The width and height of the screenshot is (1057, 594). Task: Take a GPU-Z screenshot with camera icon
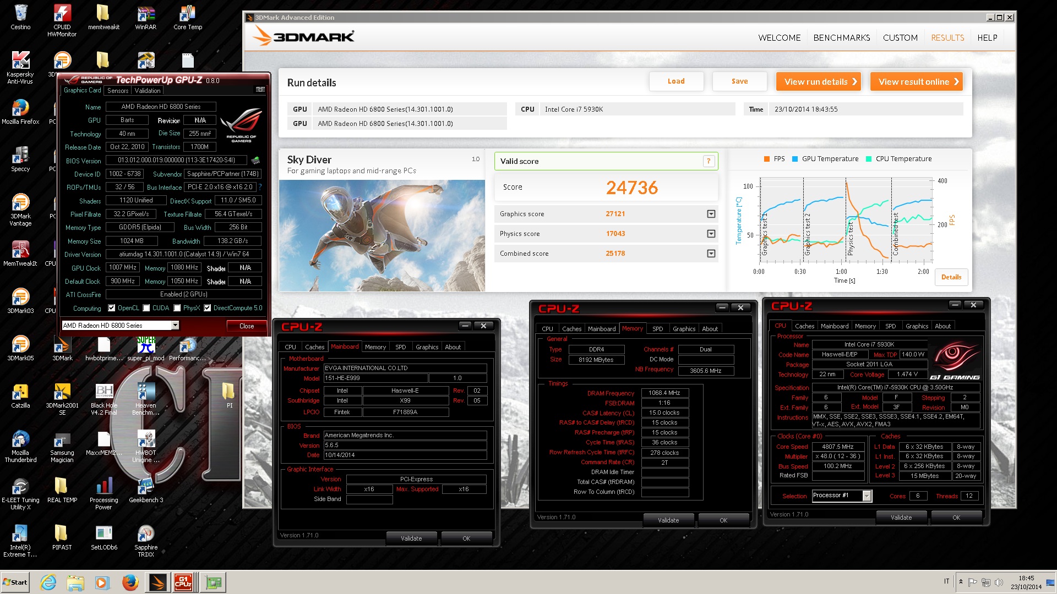[x=260, y=90]
